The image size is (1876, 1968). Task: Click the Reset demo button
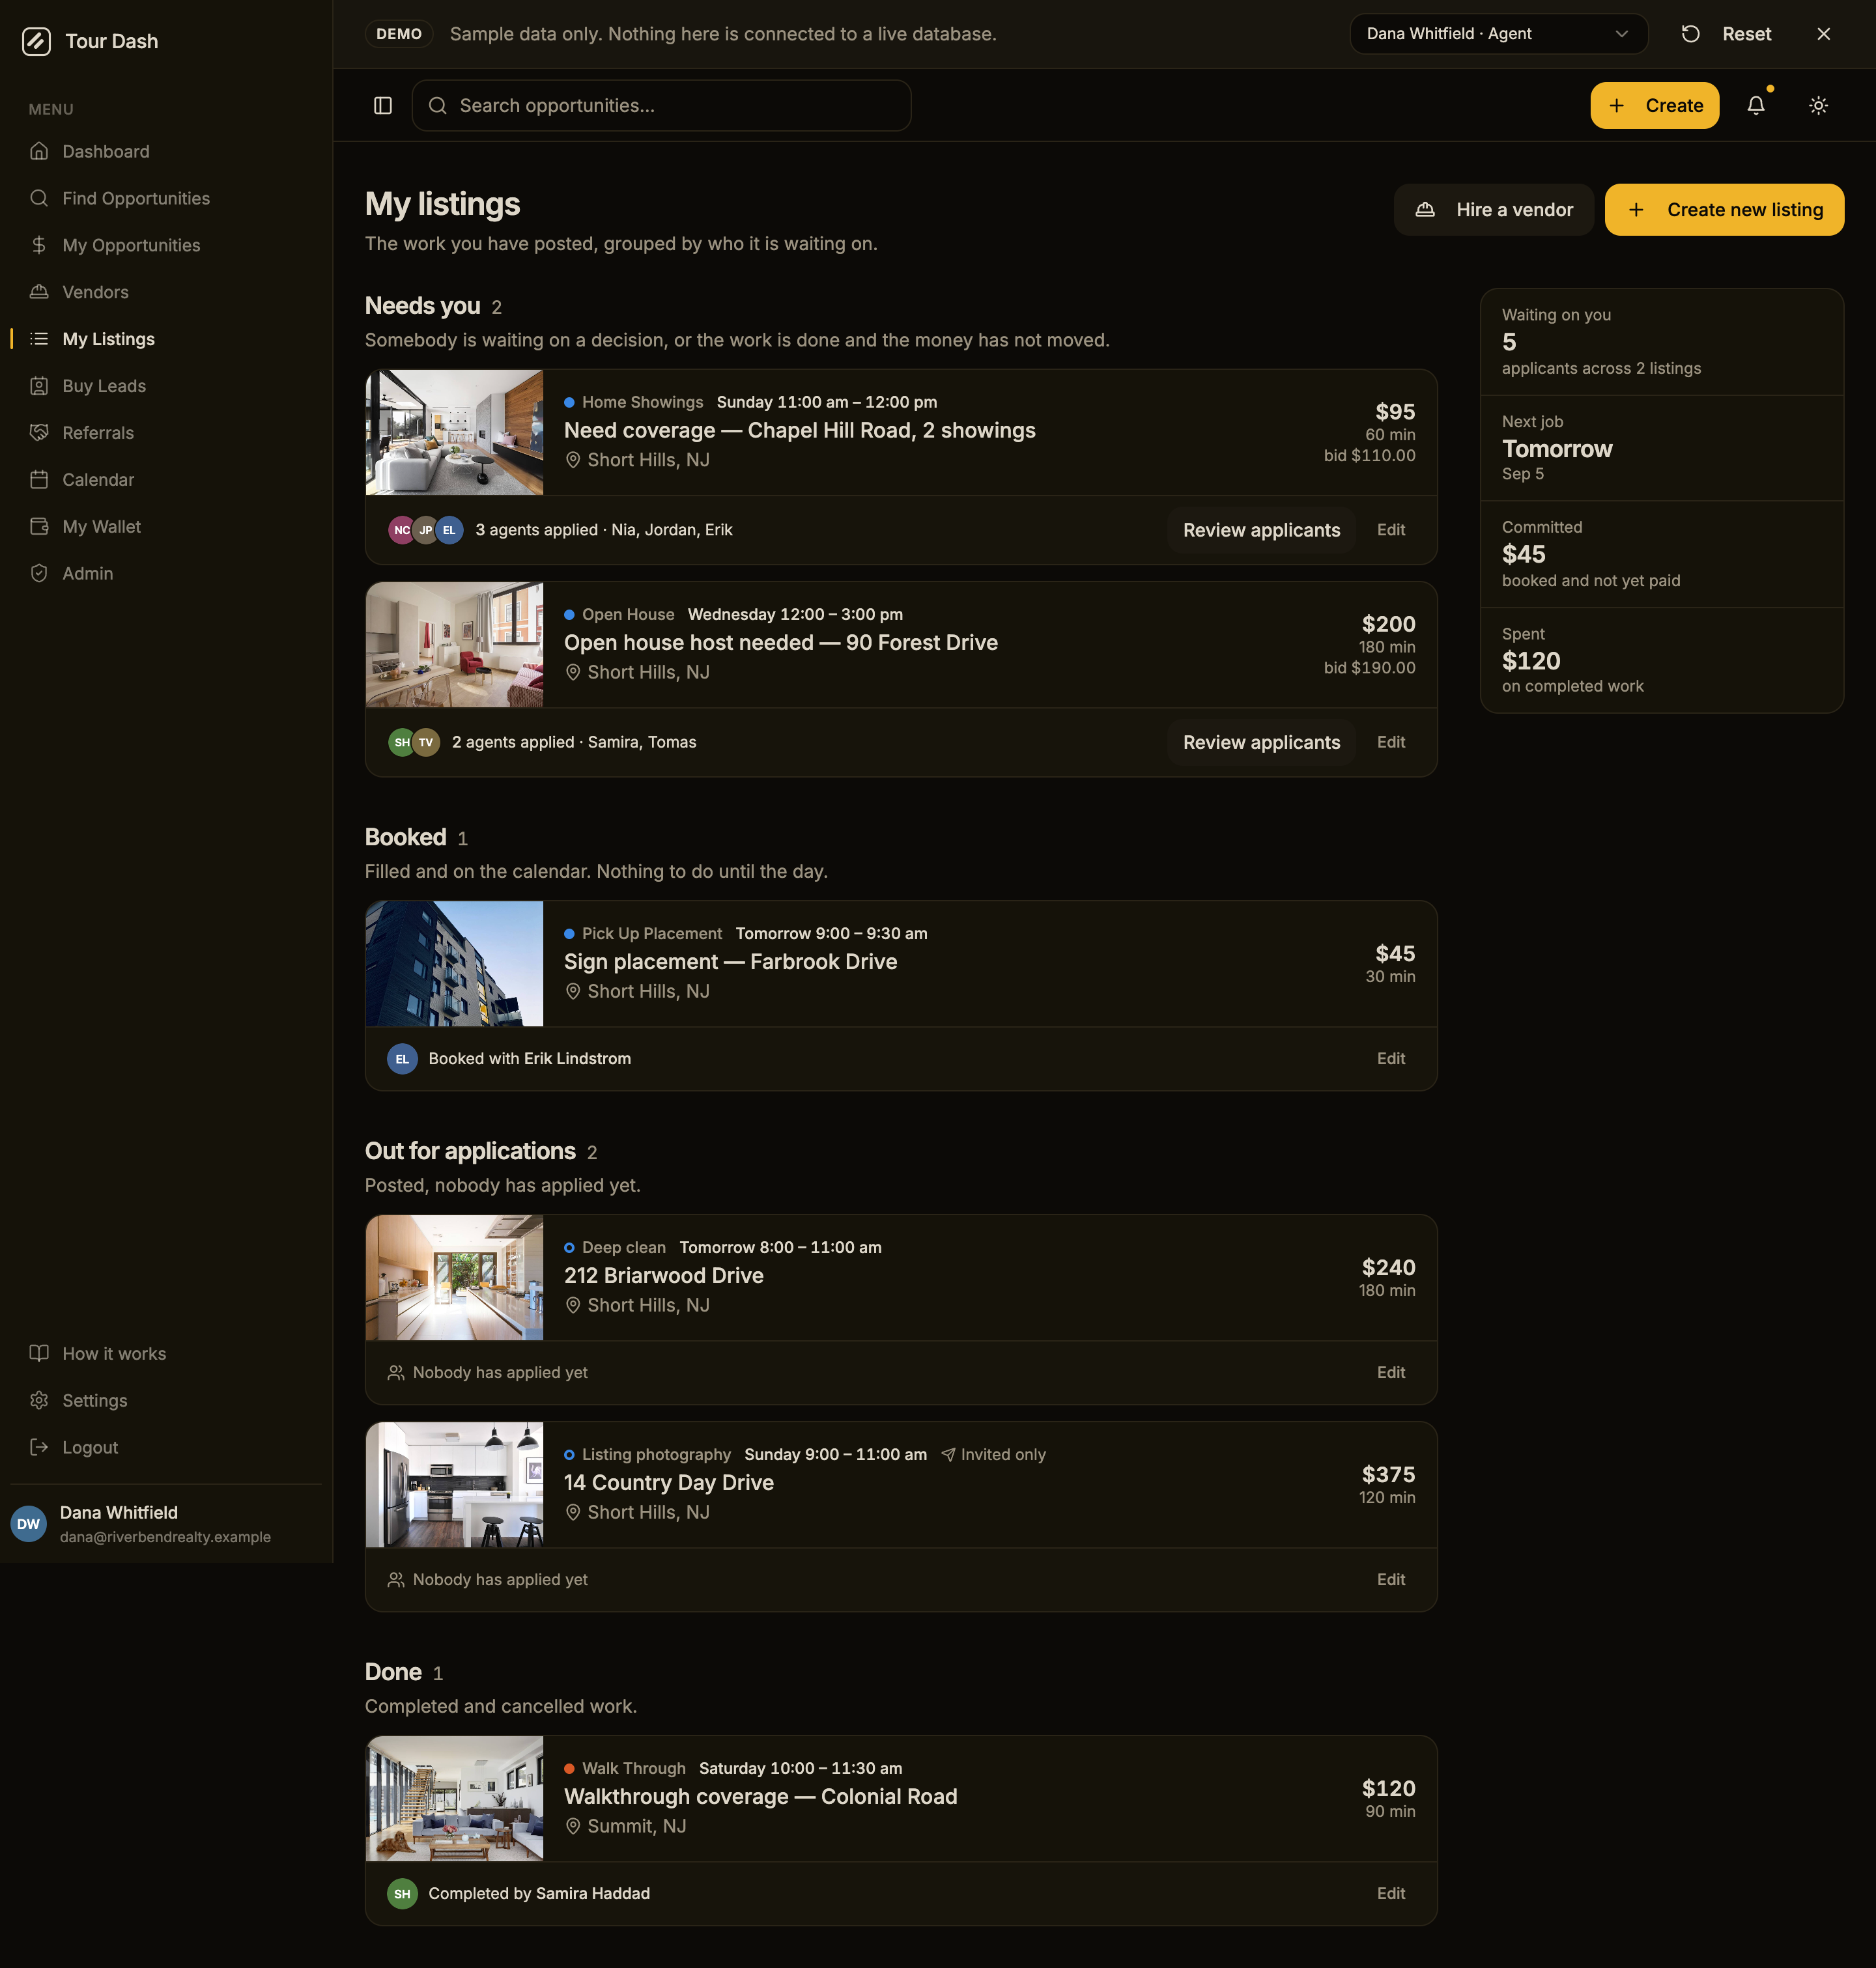[x=1726, y=34]
